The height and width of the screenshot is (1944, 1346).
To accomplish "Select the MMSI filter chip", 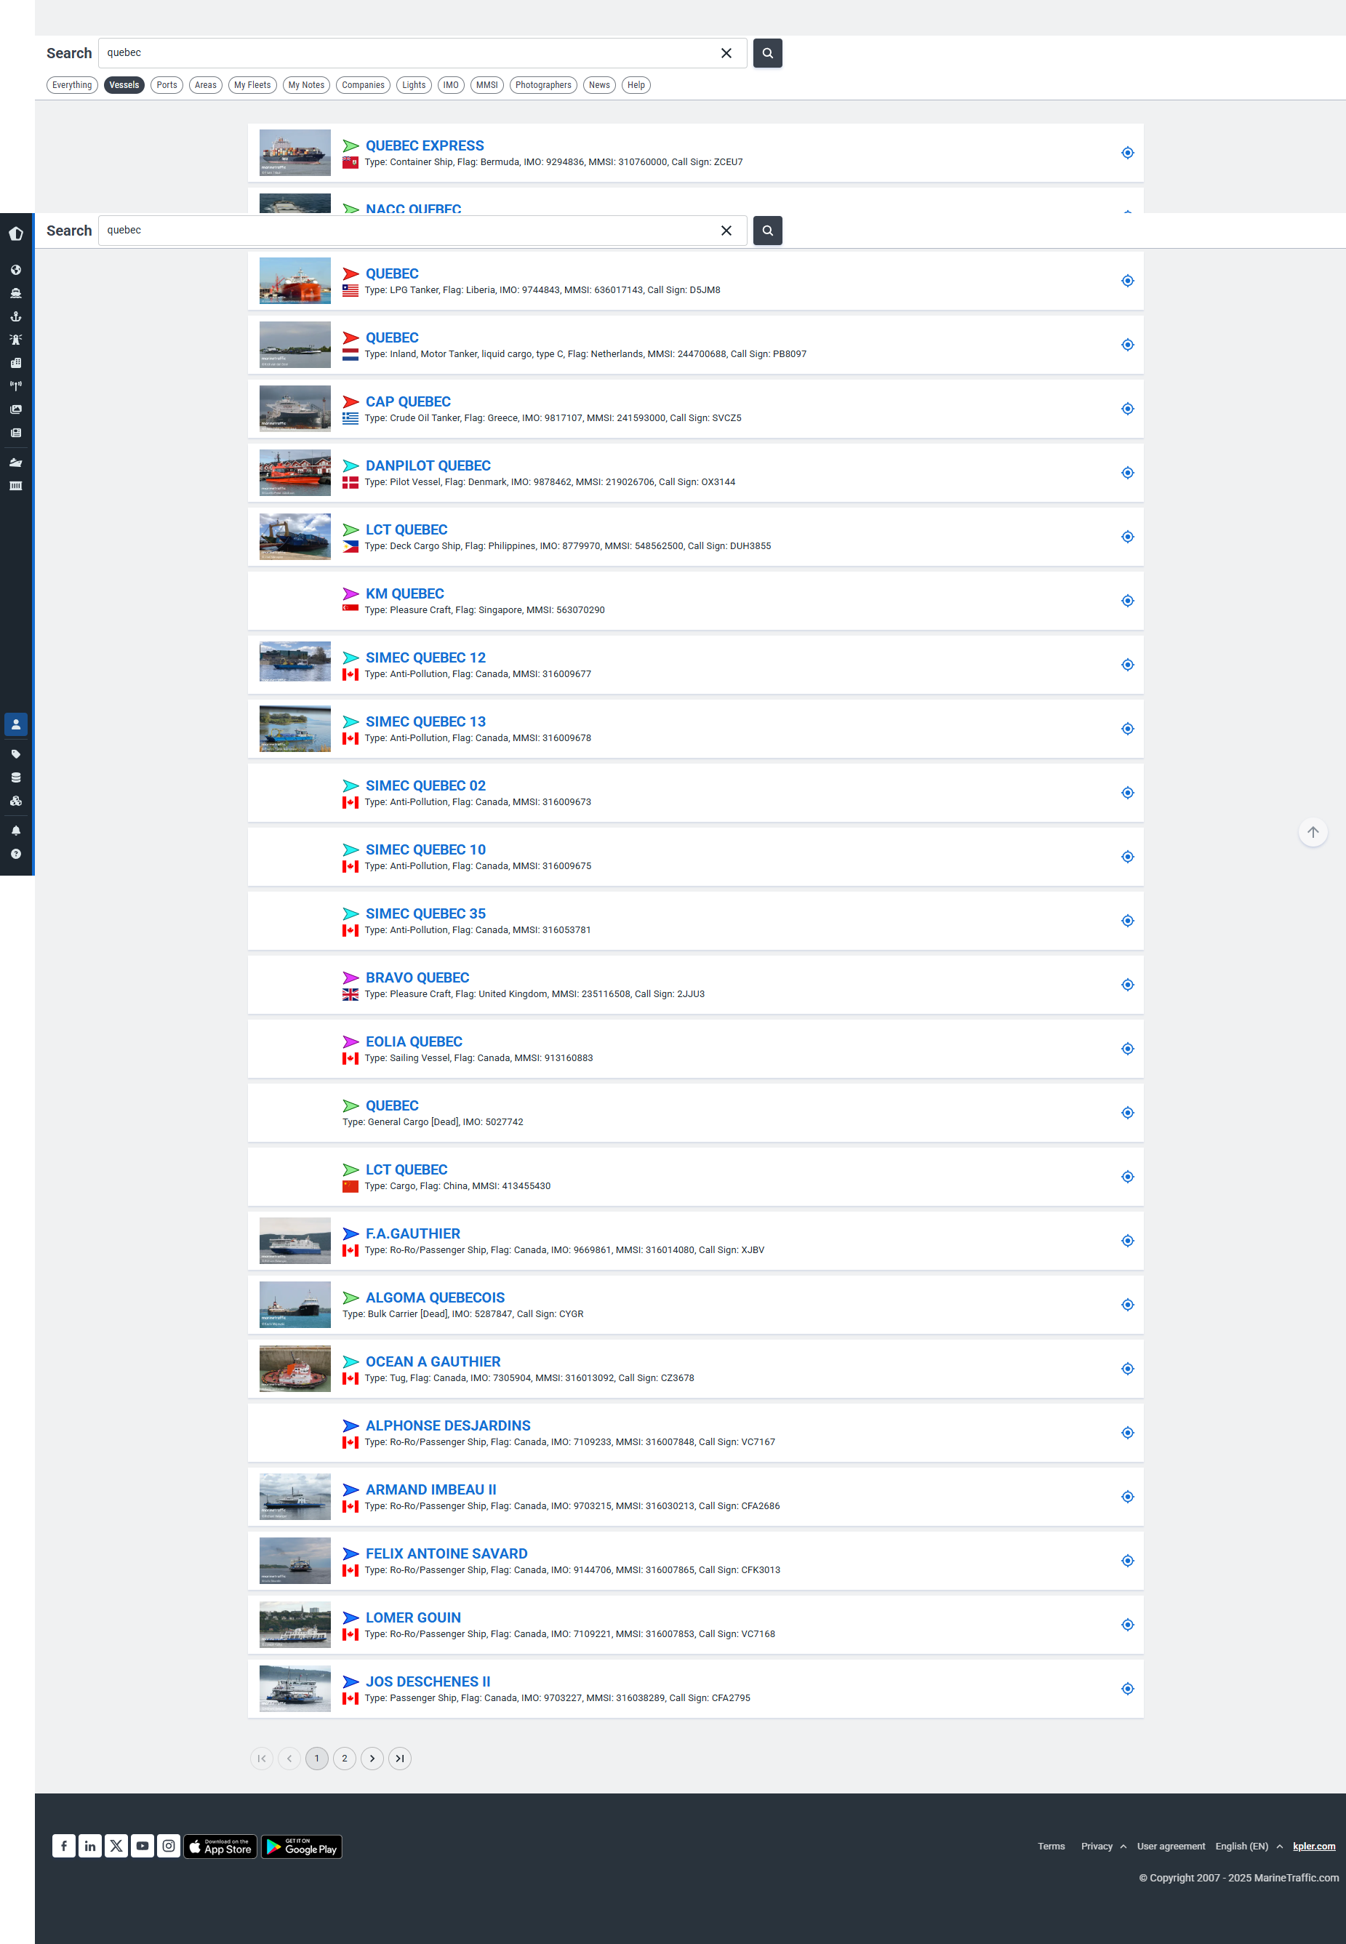I will pyautogui.click(x=486, y=85).
